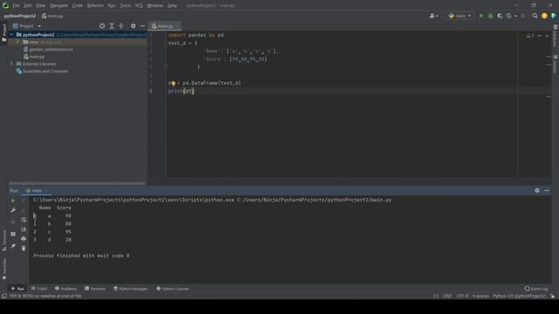Click the UTF-8 encoding status entry

pos(462,297)
